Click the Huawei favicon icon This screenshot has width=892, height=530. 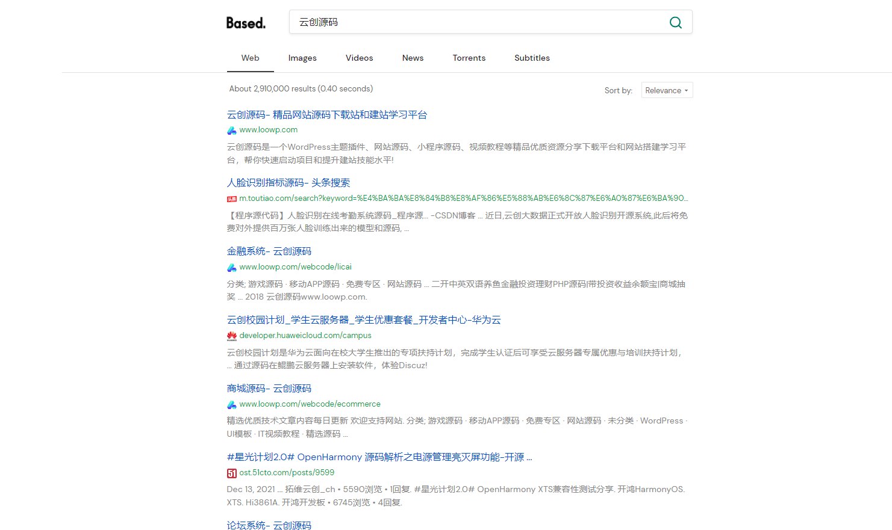pyautogui.click(x=232, y=336)
